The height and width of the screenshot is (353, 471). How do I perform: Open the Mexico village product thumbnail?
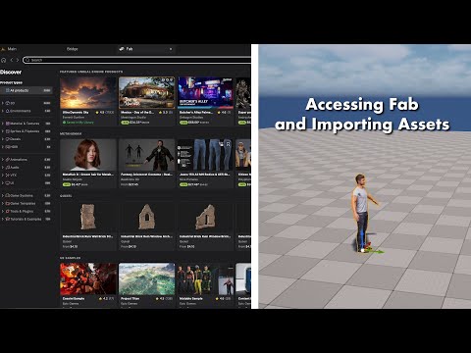coord(147,93)
